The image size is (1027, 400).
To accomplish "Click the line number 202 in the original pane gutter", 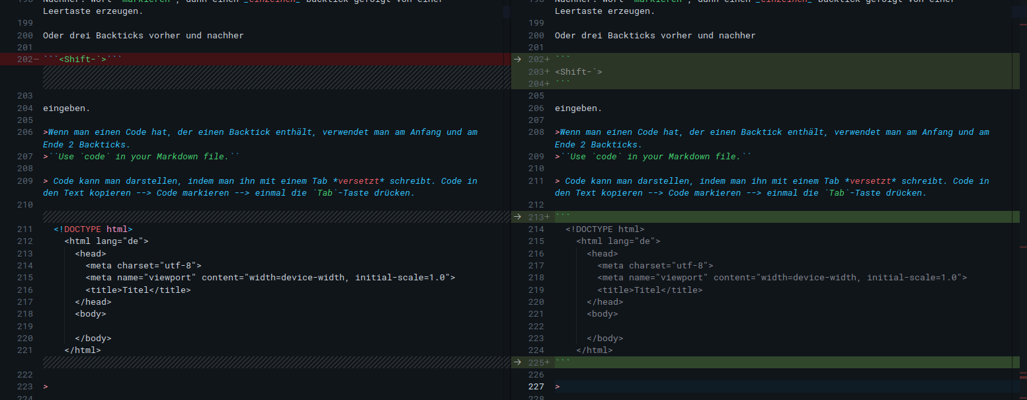I will (x=25, y=60).
